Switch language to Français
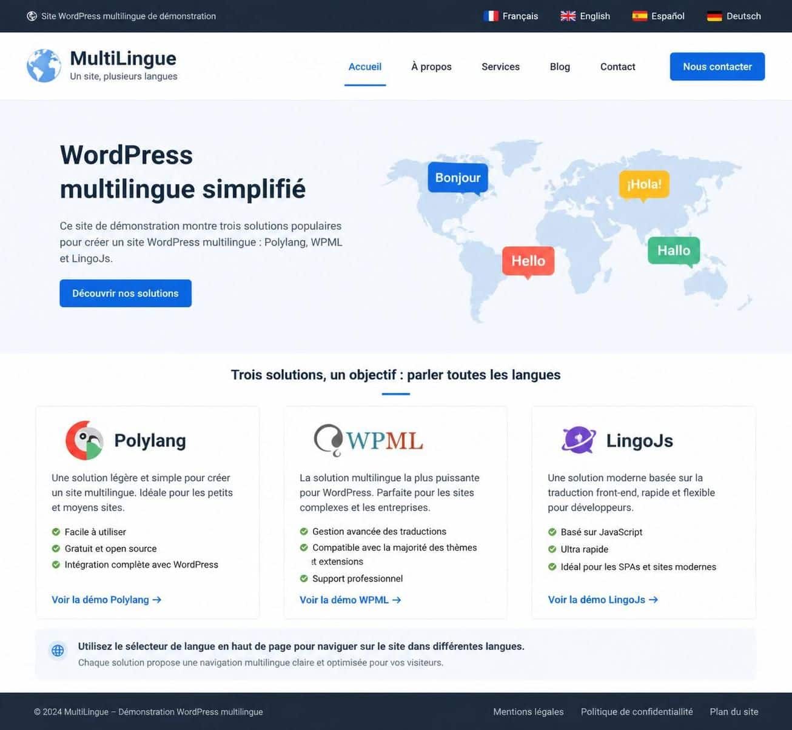The image size is (792, 730). 511,16
